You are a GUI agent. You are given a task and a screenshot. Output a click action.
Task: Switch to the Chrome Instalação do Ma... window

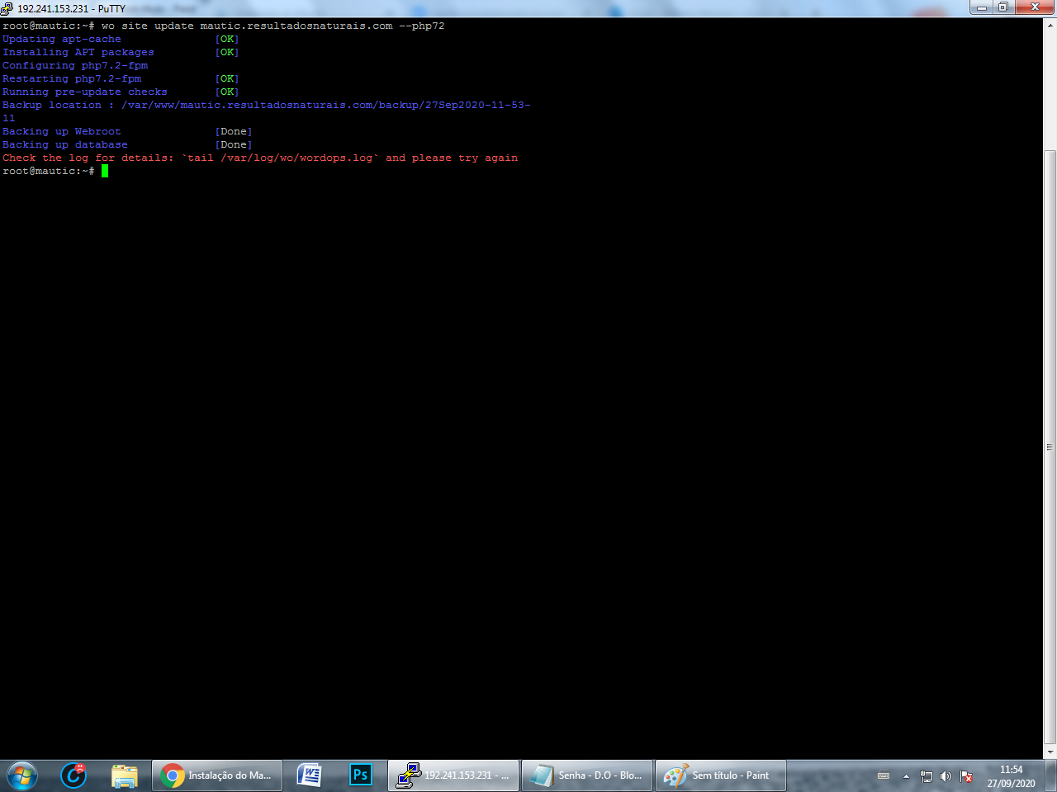pyautogui.click(x=217, y=775)
